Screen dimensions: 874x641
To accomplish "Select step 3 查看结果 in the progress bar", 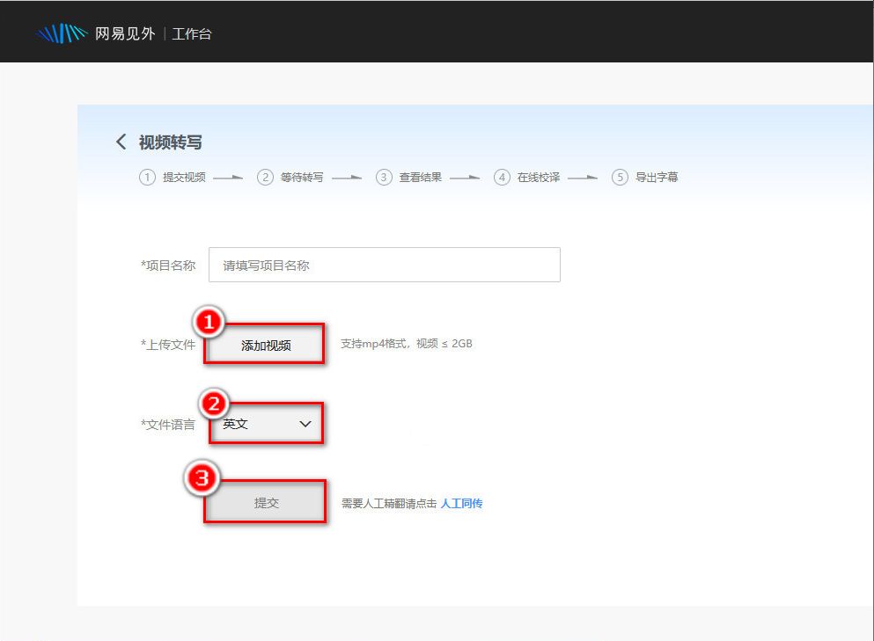I will pos(408,177).
